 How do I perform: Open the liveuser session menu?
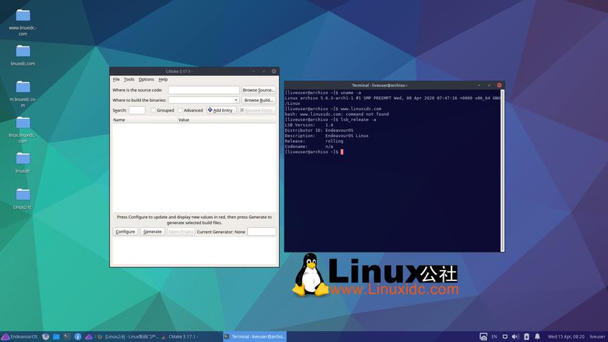(x=597, y=337)
